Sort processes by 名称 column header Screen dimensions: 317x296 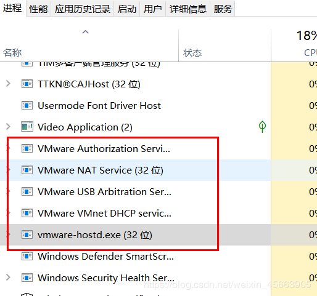89,46
